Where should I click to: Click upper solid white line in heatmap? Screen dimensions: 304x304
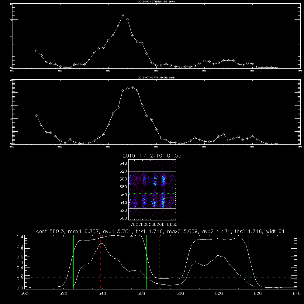[152, 171]
